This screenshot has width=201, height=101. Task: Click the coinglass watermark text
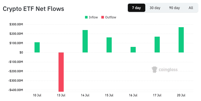coord(168,70)
